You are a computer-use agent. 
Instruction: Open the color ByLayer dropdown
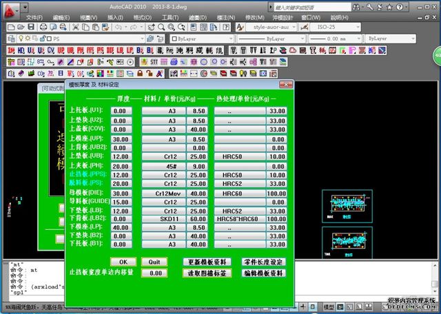(x=231, y=39)
